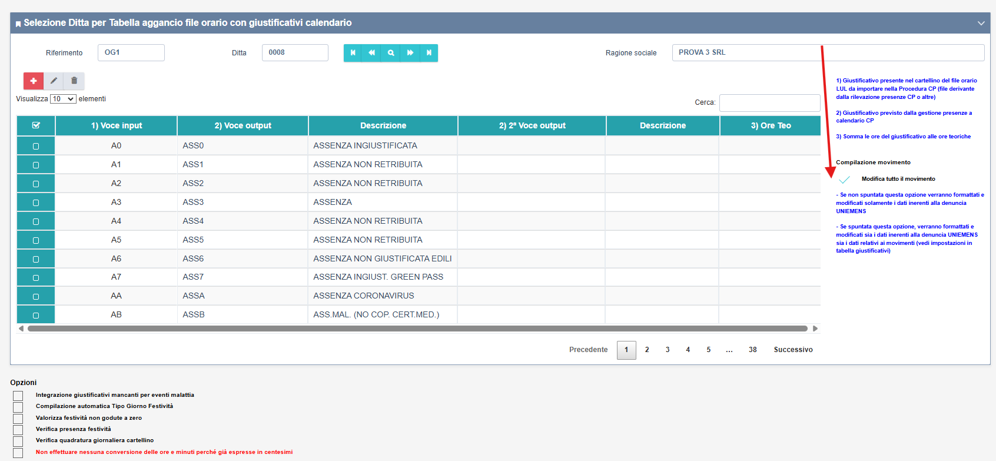
Task: Toggle select-all checkbox in table header
Action: (36, 125)
